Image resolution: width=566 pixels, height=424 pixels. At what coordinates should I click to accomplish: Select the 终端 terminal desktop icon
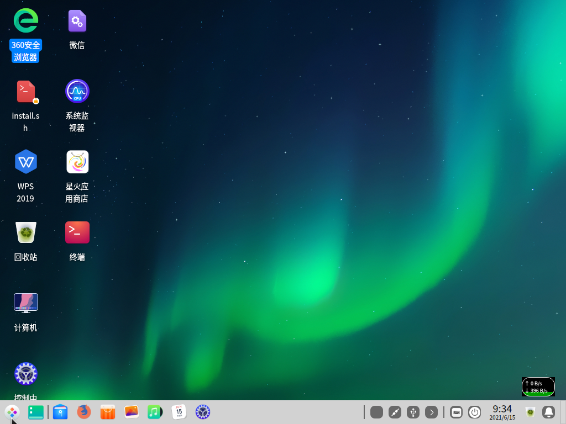pyautogui.click(x=77, y=233)
